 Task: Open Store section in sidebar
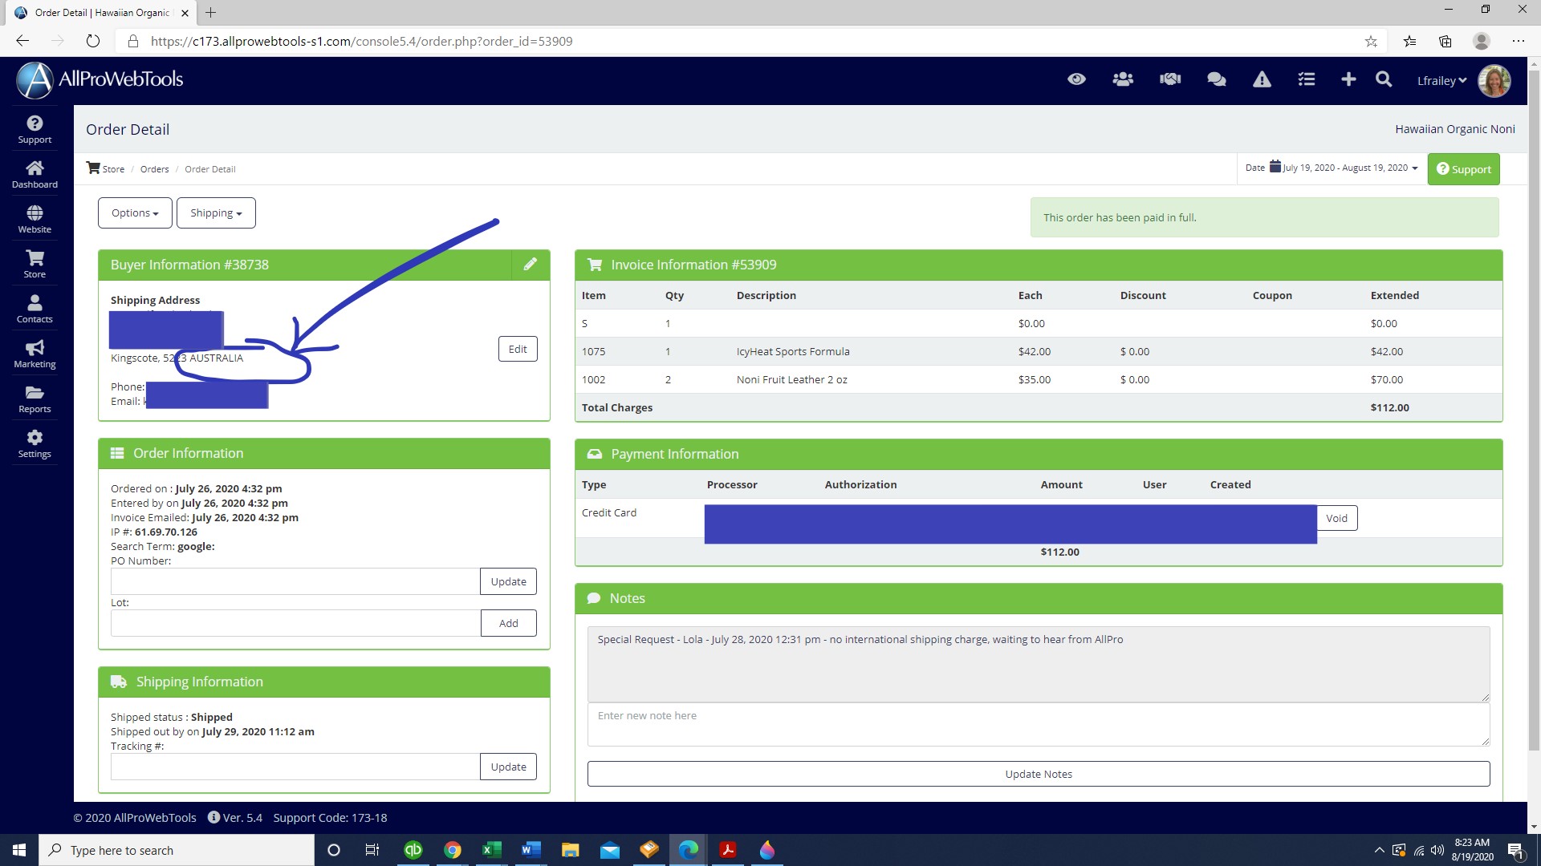(x=35, y=264)
